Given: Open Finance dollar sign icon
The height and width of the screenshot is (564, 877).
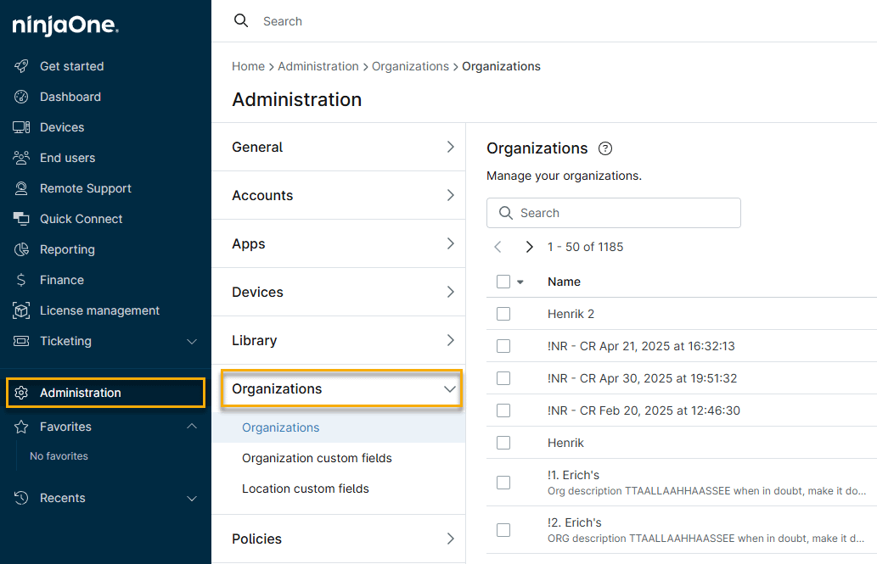Looking at the screenshot, I should tap(22, 280).
